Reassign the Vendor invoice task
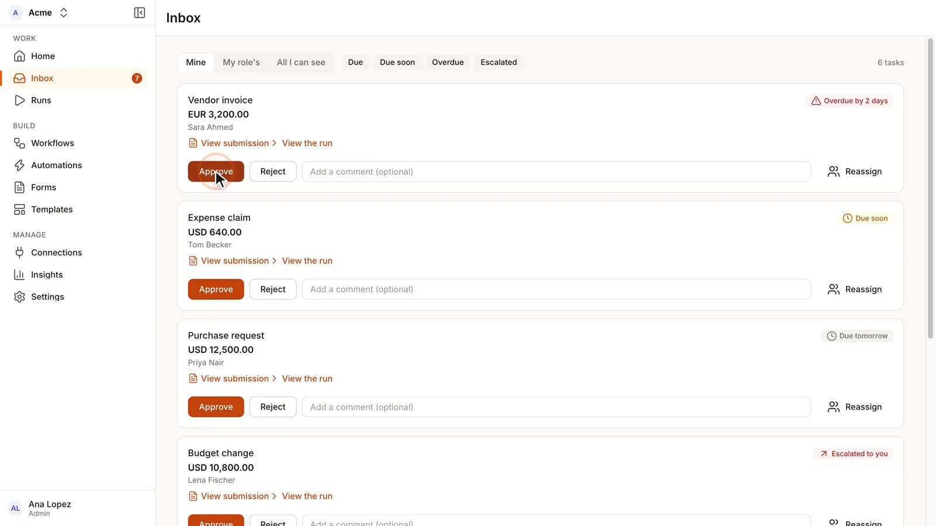The image size is (935, 526). point(854,172)
